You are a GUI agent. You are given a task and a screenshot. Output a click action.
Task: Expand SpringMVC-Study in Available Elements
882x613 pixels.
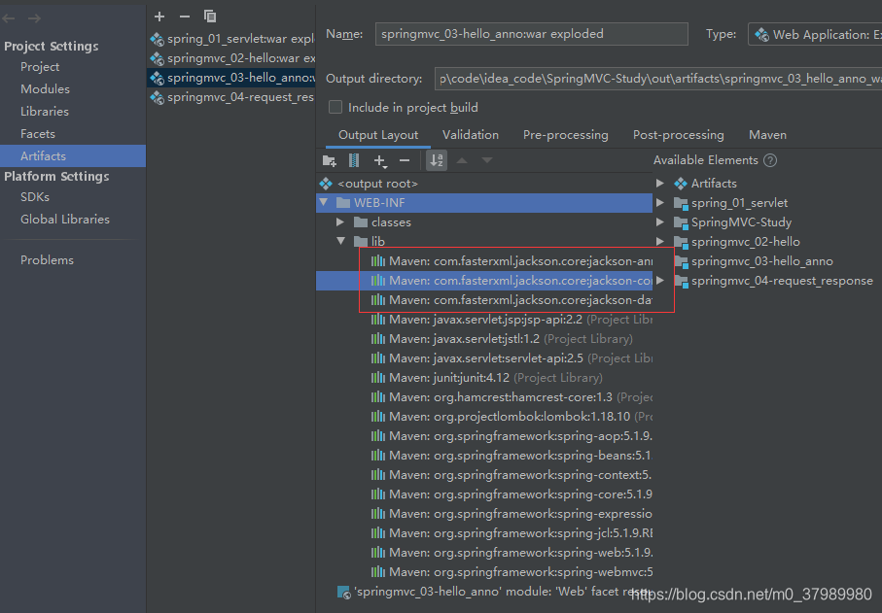coord(660,221)
